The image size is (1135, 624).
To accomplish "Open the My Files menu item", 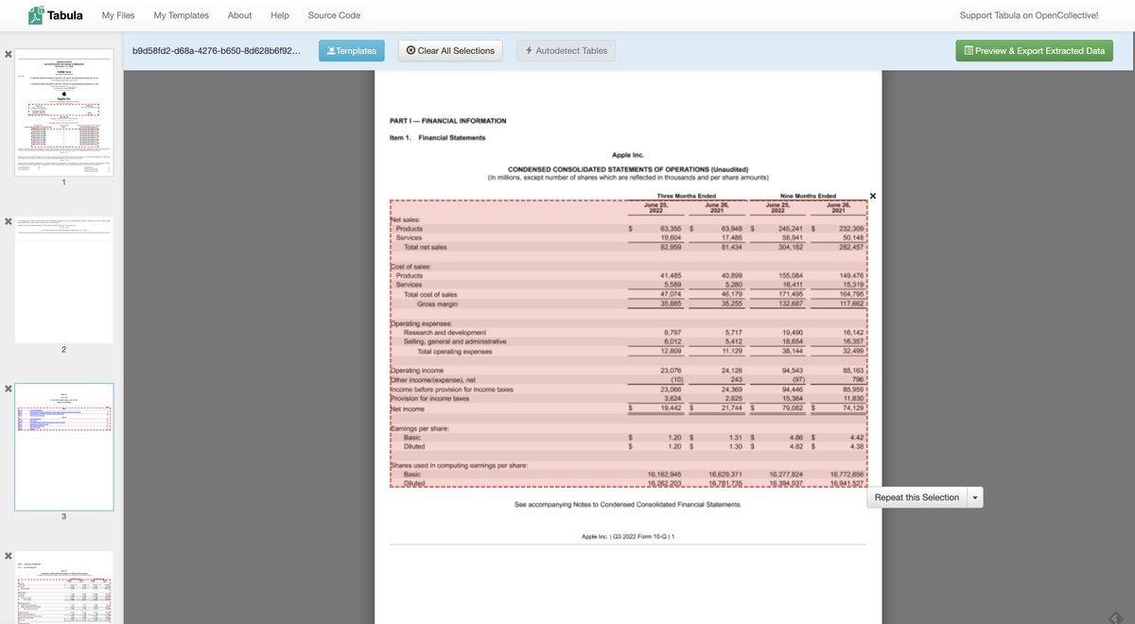I will (118, 15).
